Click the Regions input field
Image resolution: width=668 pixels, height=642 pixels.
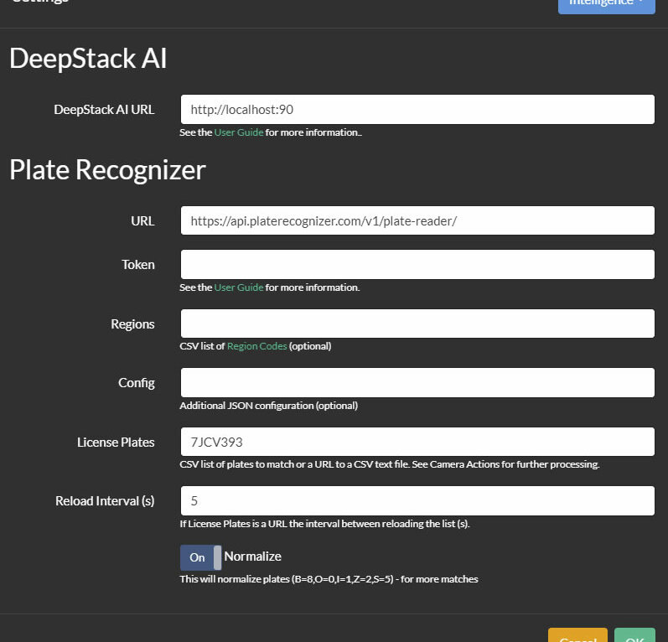click(417, 324)
